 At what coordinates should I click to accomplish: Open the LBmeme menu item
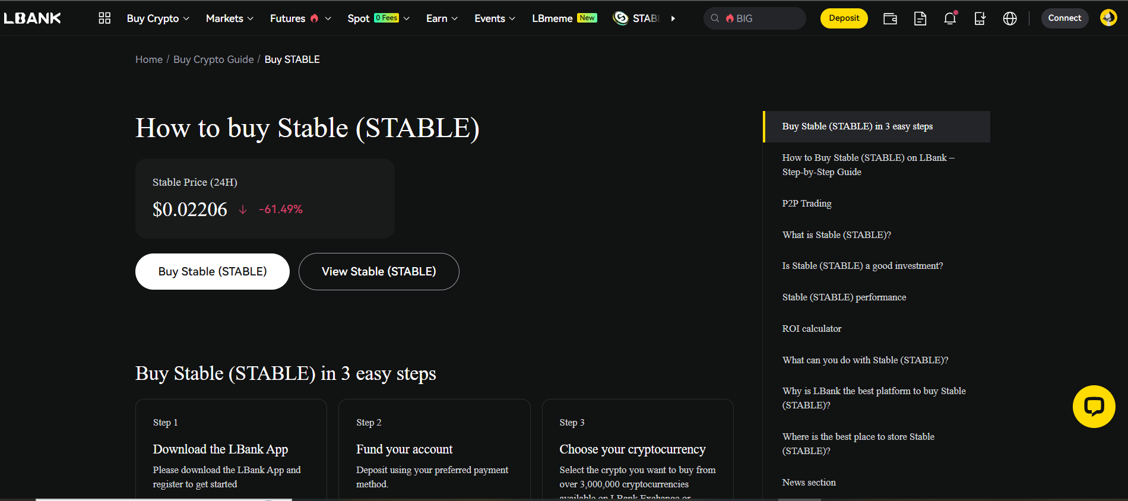coord(563,18)
